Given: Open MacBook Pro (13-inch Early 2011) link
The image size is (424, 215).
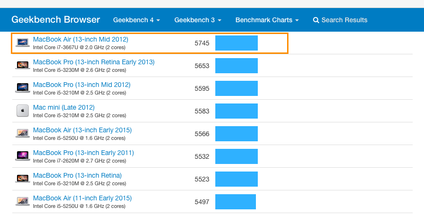Looking at the screenshot, I should [83, 153].
